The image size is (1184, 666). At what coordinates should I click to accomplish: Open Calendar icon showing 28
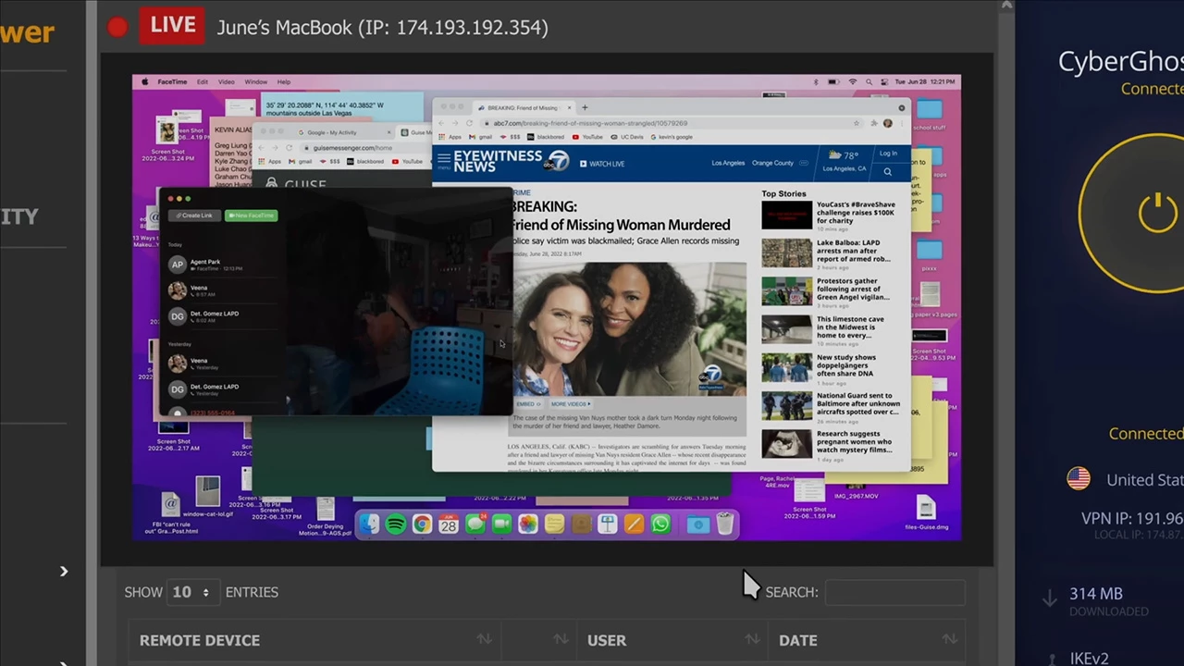[449, 524]
